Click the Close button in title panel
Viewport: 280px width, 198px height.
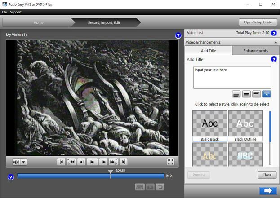tap(267, 175)
